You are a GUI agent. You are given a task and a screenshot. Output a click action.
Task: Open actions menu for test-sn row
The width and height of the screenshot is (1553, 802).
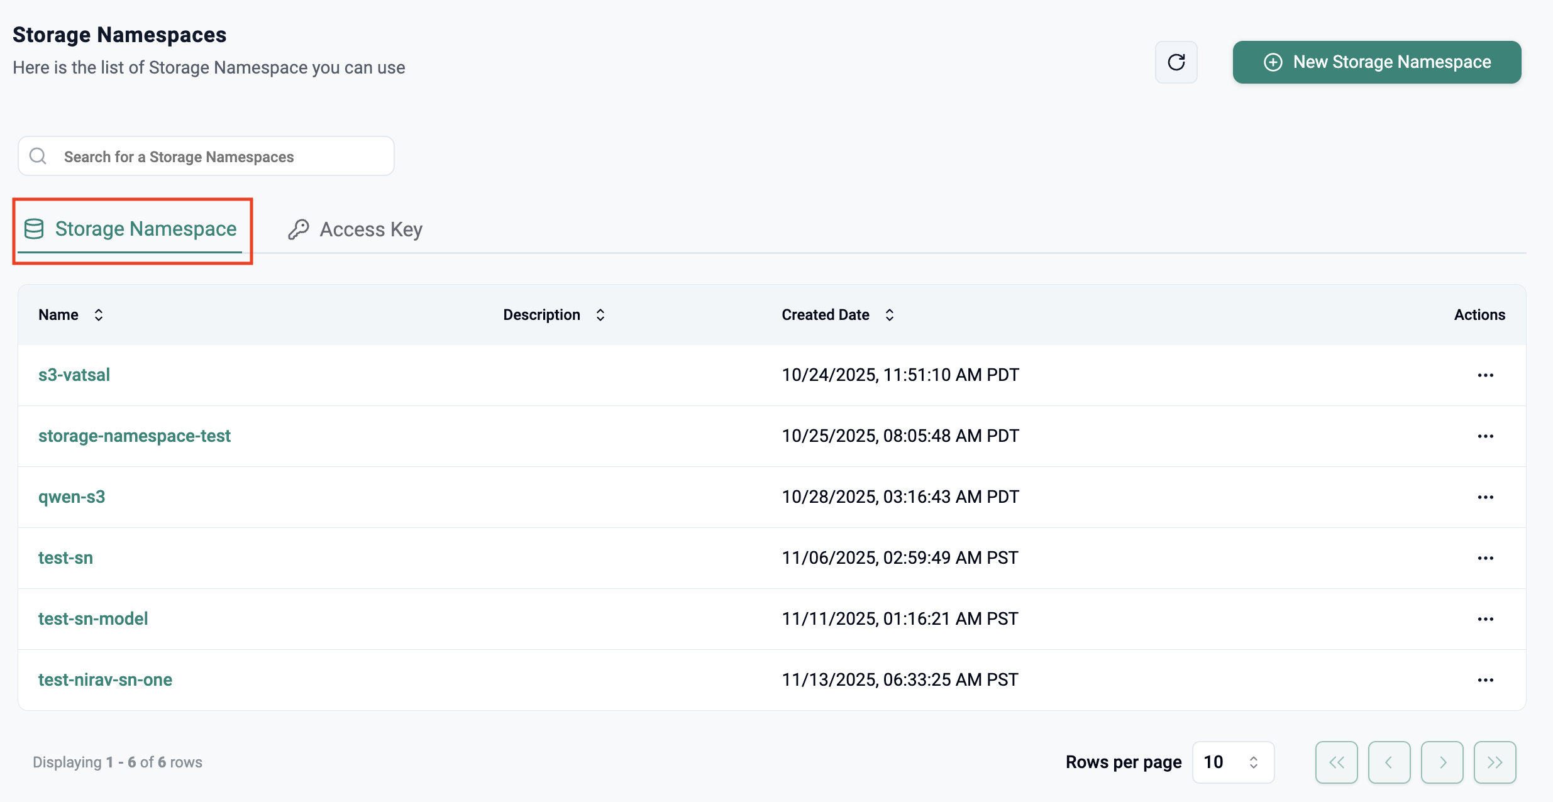(1485, 558)
